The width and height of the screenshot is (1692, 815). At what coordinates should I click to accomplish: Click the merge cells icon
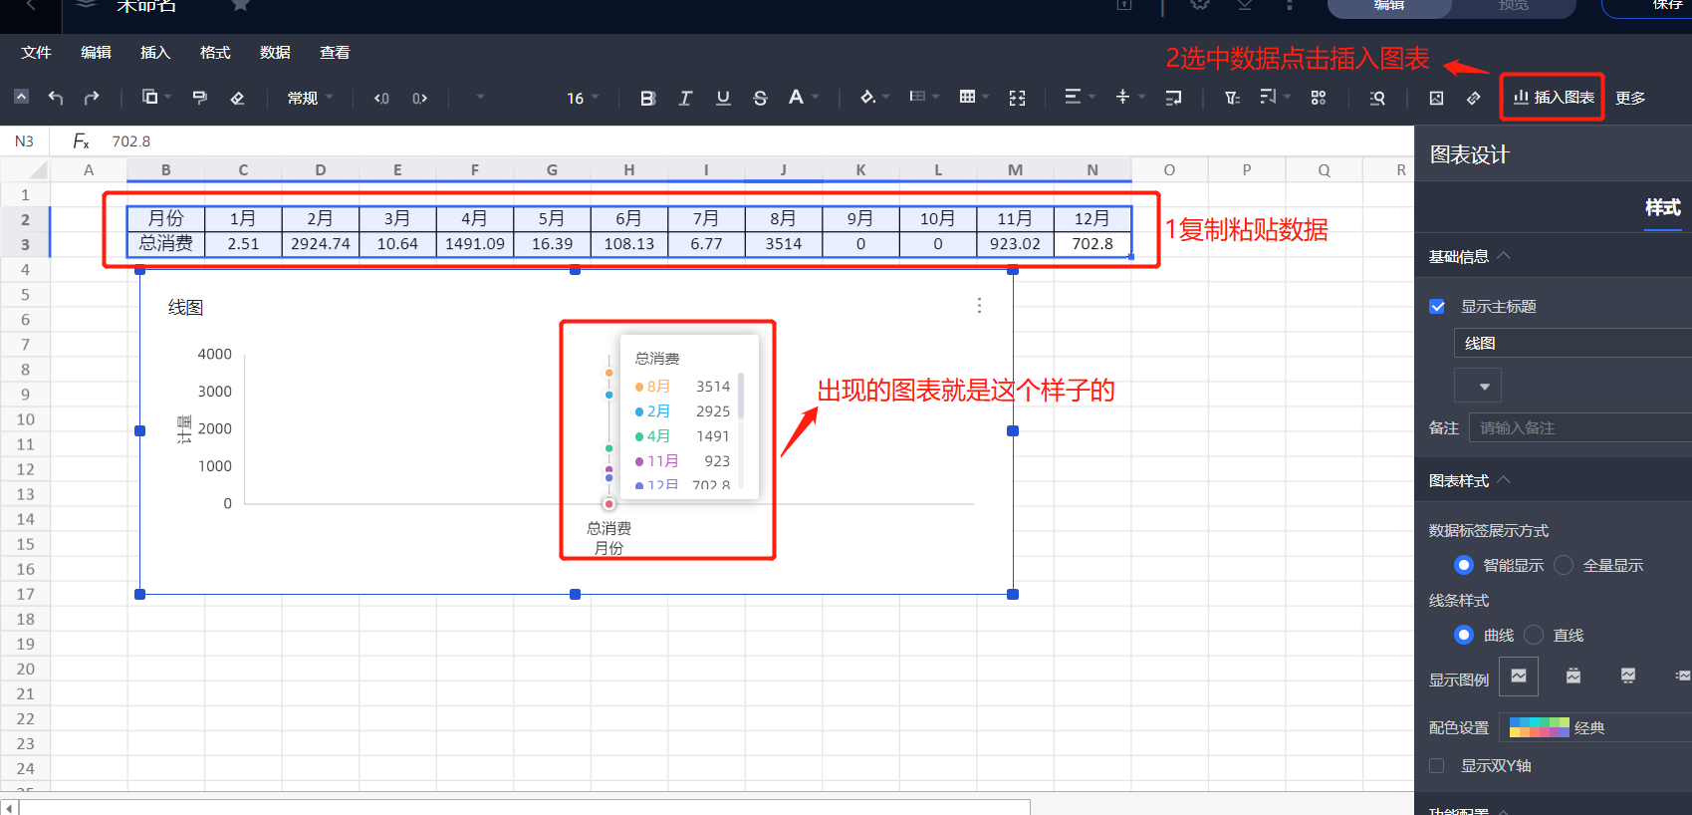(1017, 98)
